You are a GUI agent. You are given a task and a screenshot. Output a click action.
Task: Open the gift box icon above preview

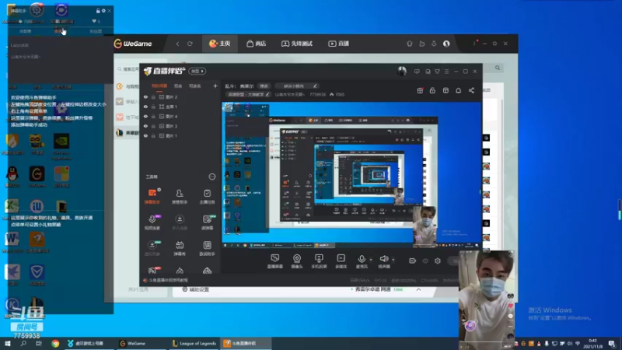(x=420, y=90)
